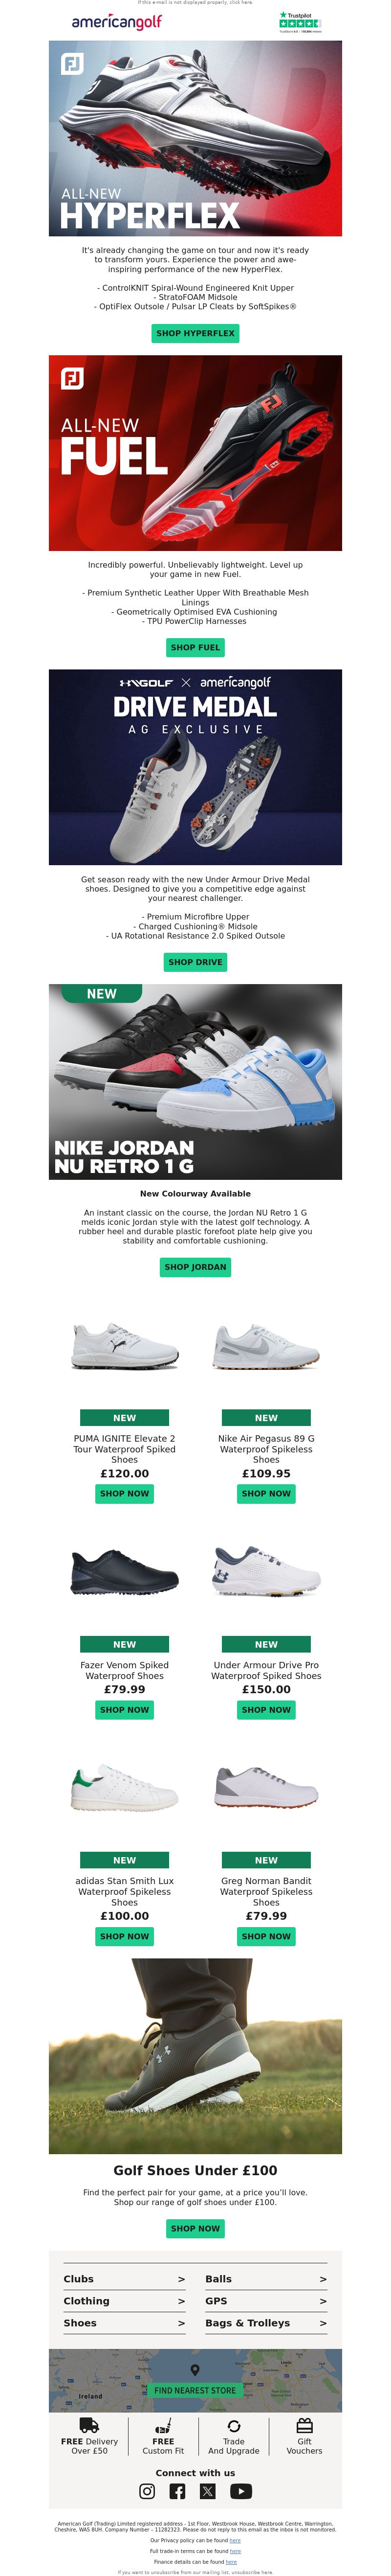The width and height of the screenshot is (391, 2576).
Task: Expand the Clothing category arrow
Action: point(182,2301)
